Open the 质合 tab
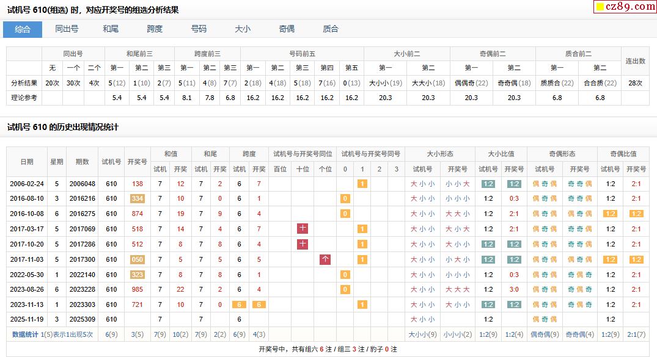657x357 pixels. [x=331, y=29]
